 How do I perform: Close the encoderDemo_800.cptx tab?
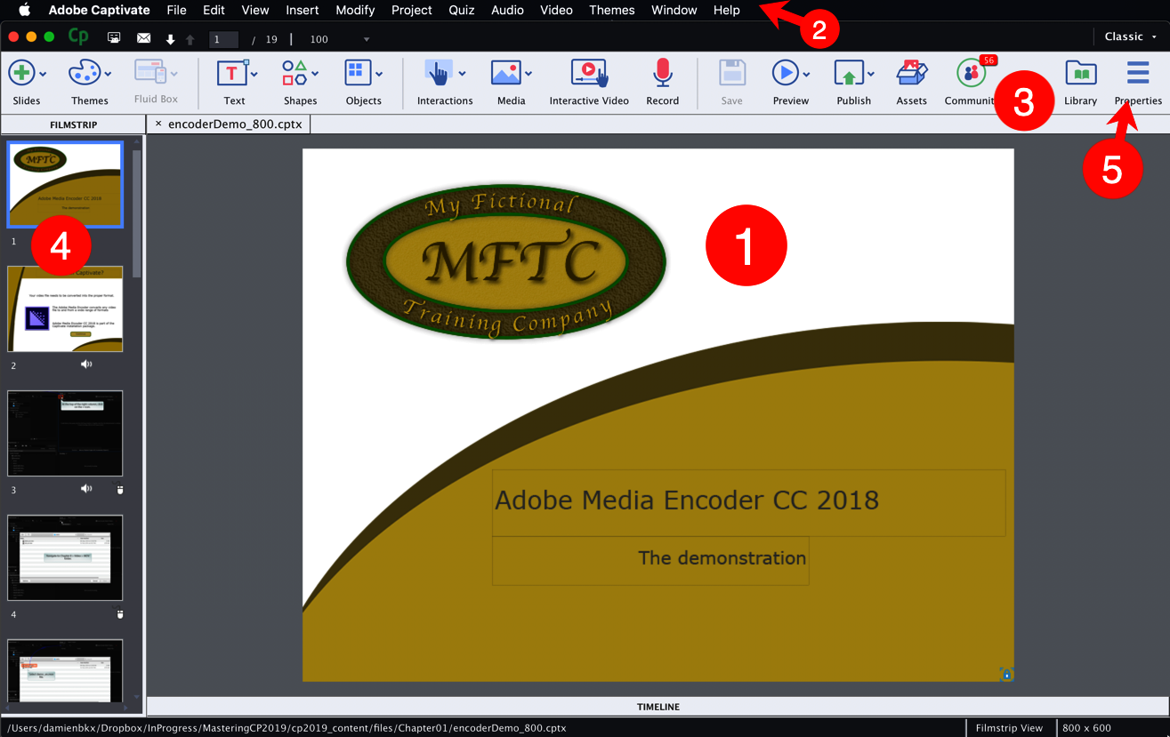point(157,124)
